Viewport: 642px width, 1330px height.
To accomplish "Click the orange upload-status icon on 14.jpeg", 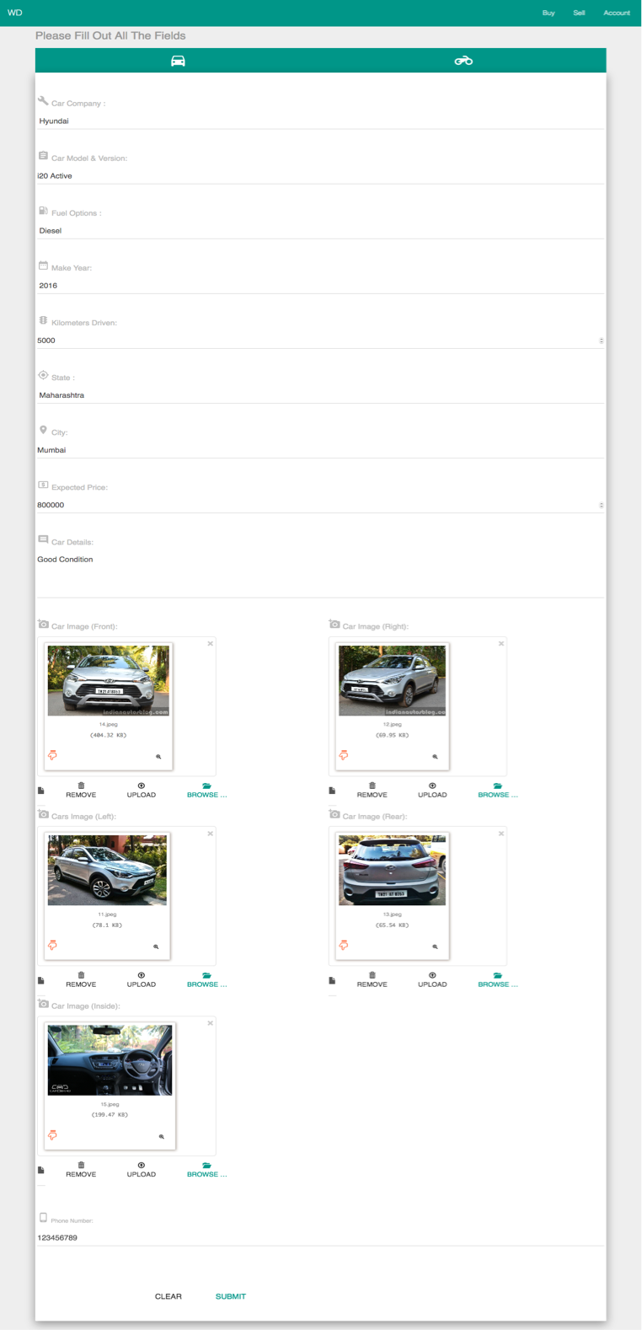I will tap(52, 755).
